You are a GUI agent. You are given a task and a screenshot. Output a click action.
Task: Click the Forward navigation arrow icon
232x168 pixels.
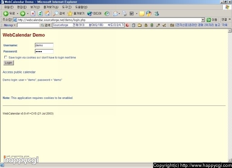[23, 14]
